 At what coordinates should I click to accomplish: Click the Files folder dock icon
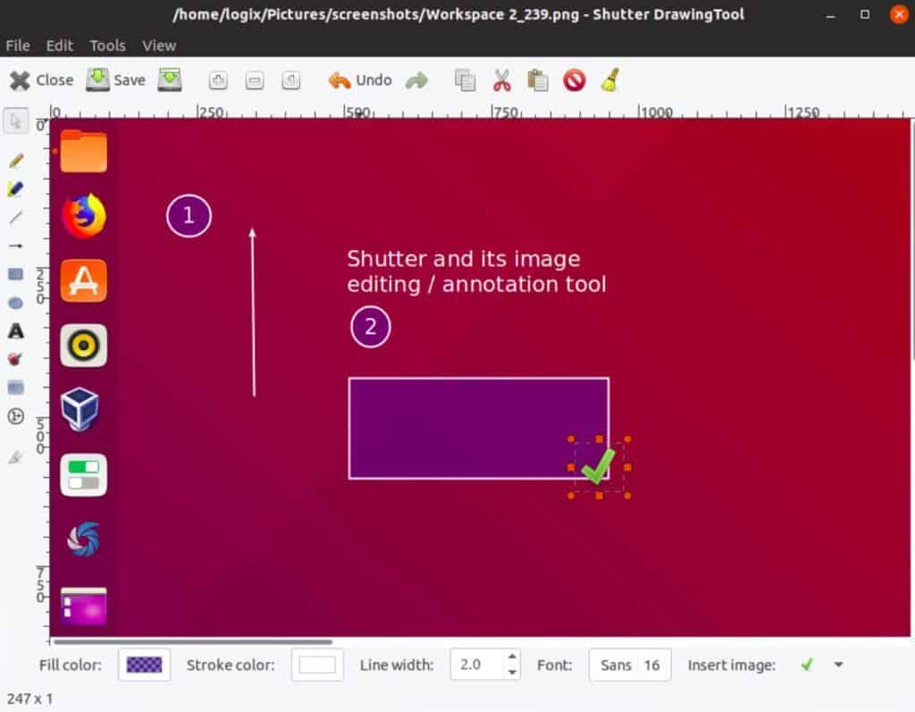point(83,151)
